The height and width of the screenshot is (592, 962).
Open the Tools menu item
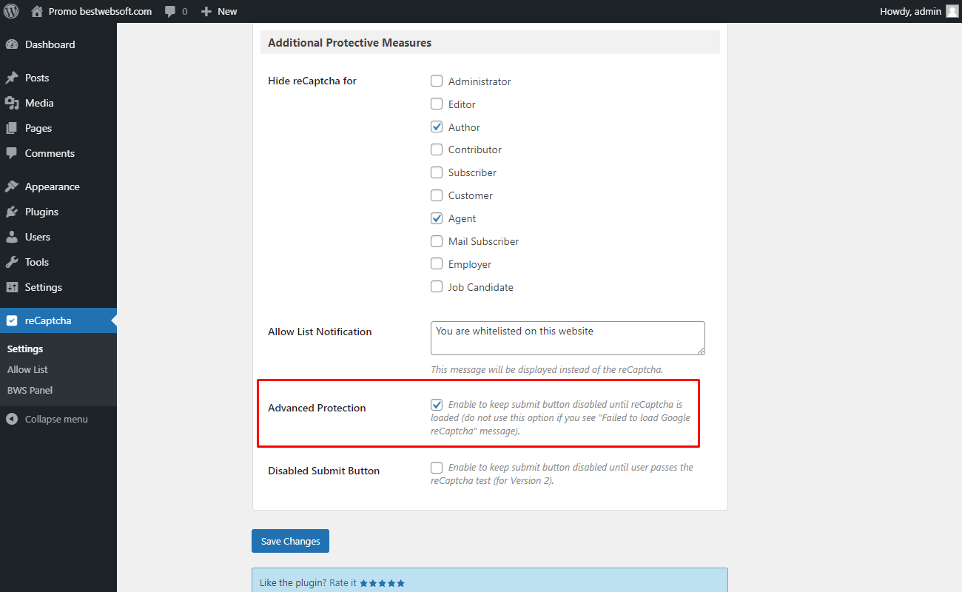[x=58, y=262]
